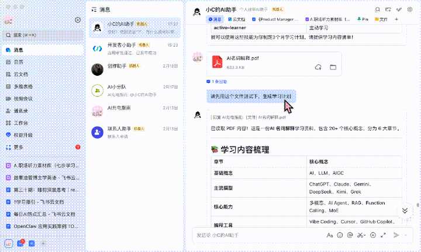Select the 小C的AI助手 conversation
The height and width of the screenshot is (252, 421).
coord(135,28)
